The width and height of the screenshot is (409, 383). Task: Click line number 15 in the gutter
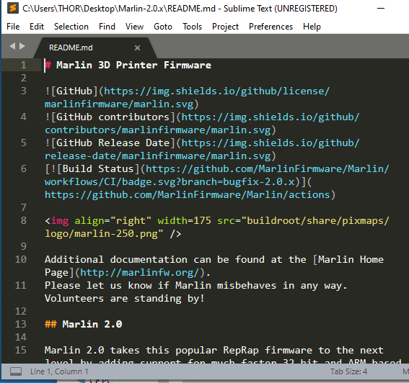pyautogui.click(x=21, y=350)
